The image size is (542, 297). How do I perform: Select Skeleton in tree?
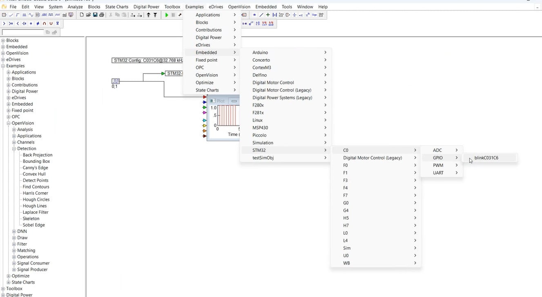tap(31, 219)
